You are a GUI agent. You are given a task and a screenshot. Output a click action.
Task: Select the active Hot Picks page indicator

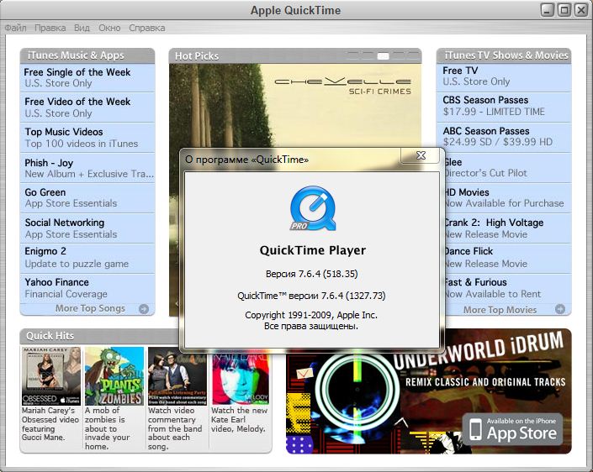(383, 56)
